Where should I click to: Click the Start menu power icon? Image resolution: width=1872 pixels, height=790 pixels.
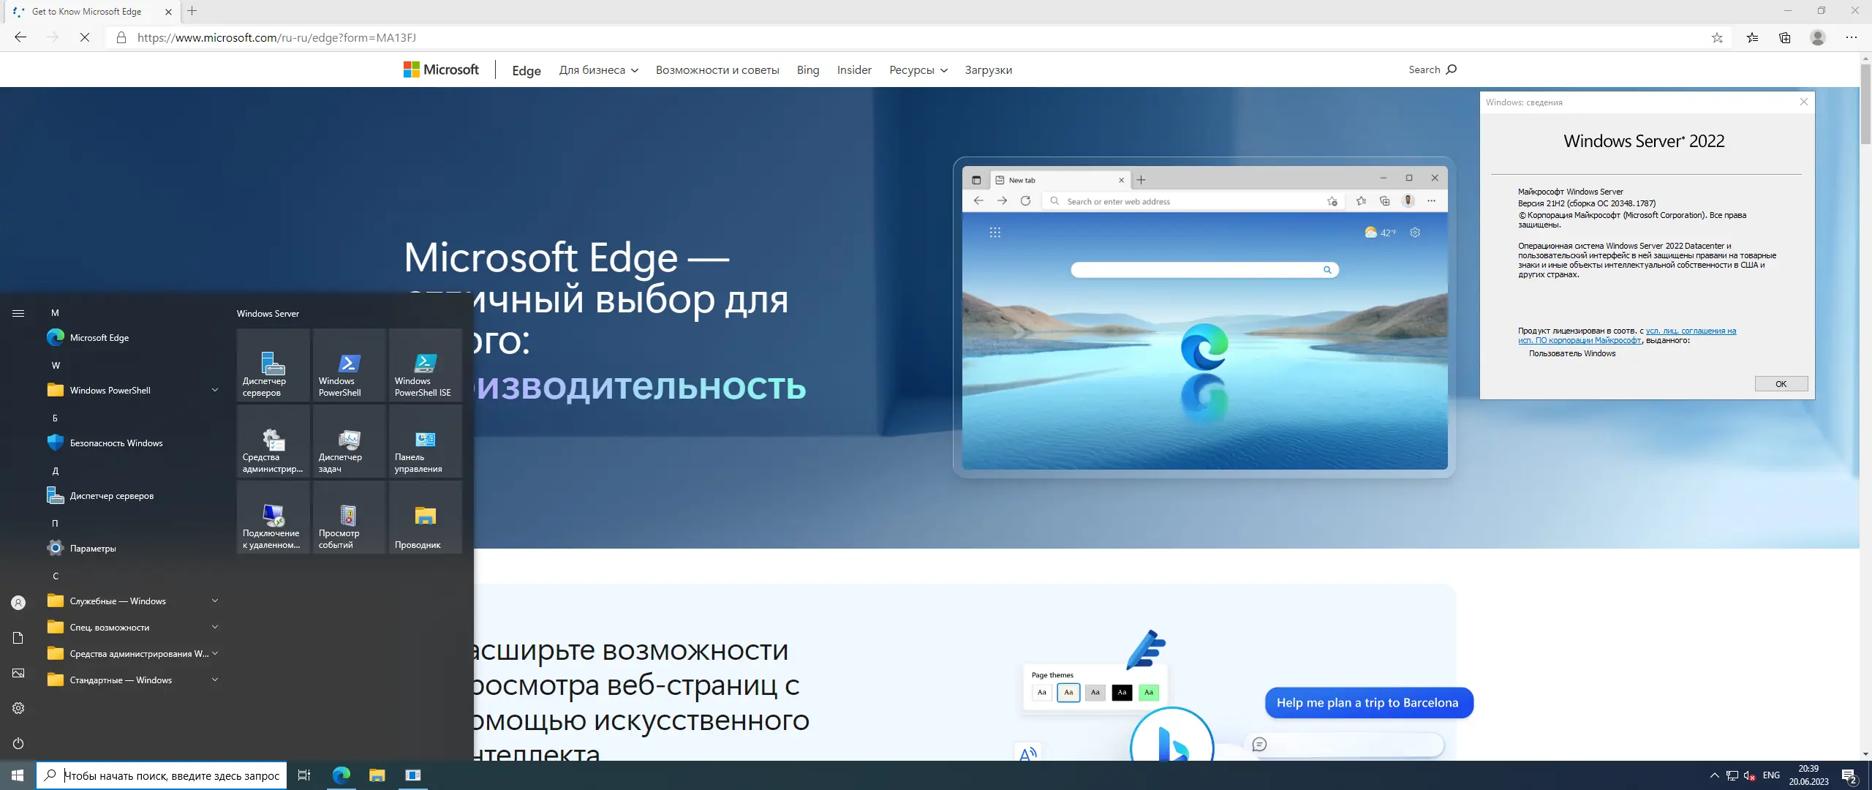[x=18, y=743]
